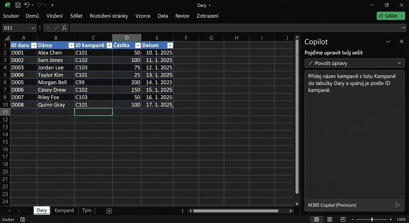Image resolution: width=409 pixels, height=223 pixels.
Task: Switch to Page Layout view icon
Action: click(x=330, y=220)
